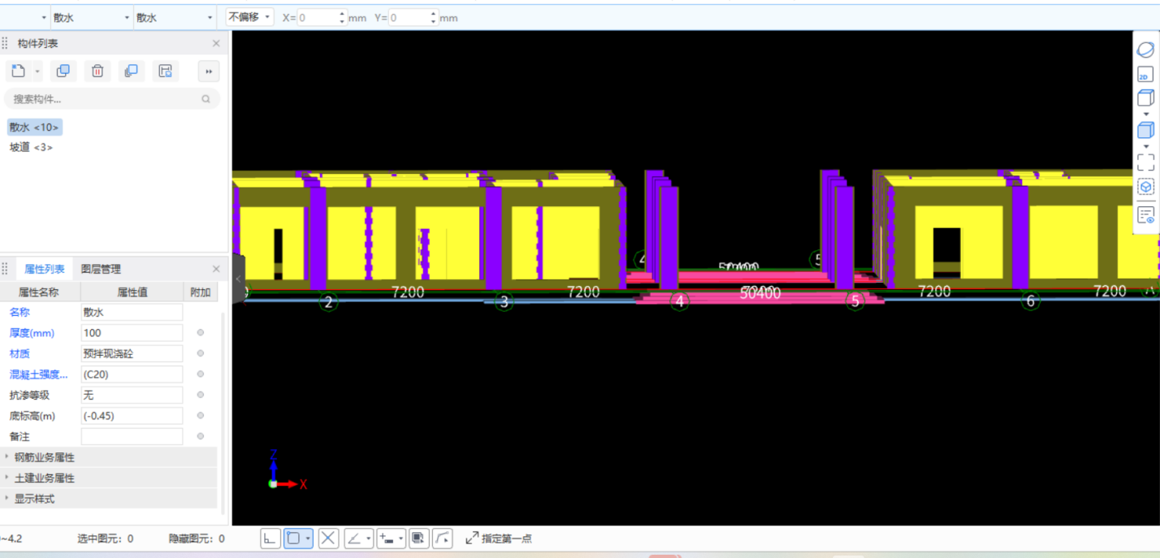Toggle the rounded rectangle snap button
Image resolution: width=1160 pixels, height=558 pixels.
pyautogui.click(x=293, y=539)
